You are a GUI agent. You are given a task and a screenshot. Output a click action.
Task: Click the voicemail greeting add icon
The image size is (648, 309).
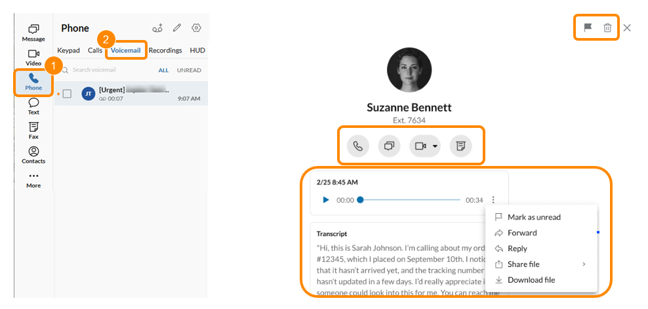[157, 28]
